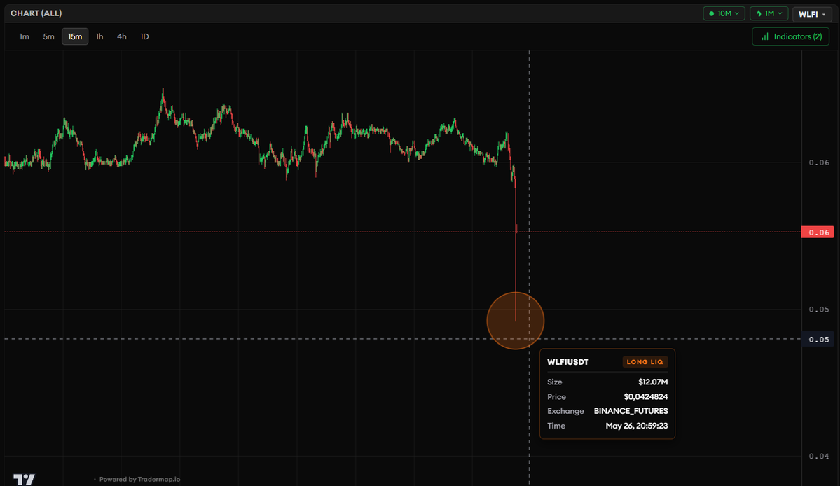
Task: Switch to the 4h timeframe
Action: [x=122, y=36]
